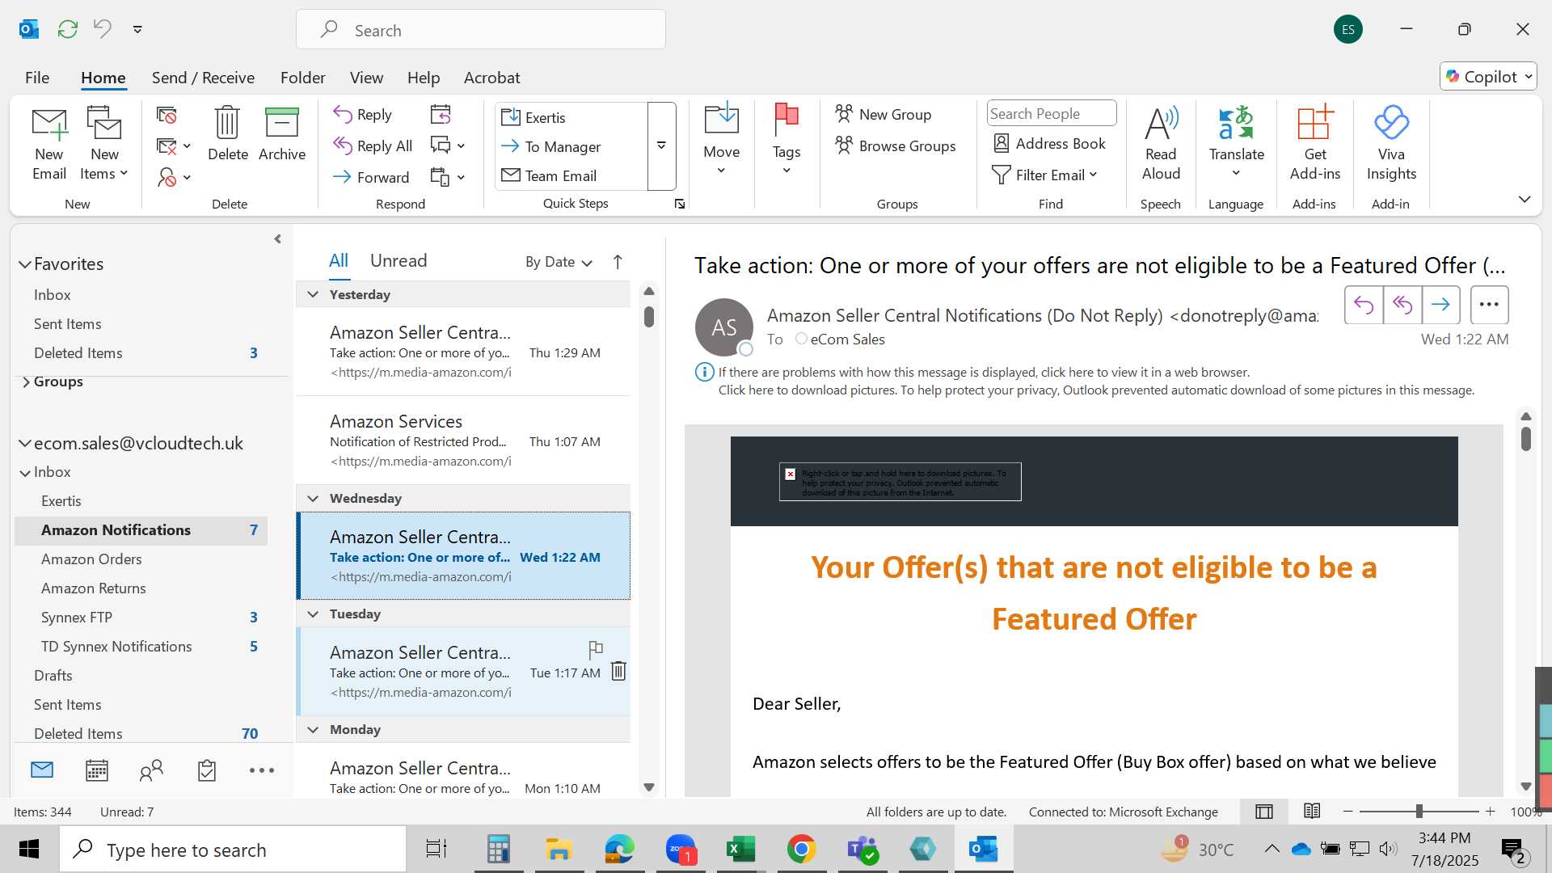The height and width of the screenshot is (873, 1552).
Task: Select the Amazon Orders folder
Action: [91, 559]
